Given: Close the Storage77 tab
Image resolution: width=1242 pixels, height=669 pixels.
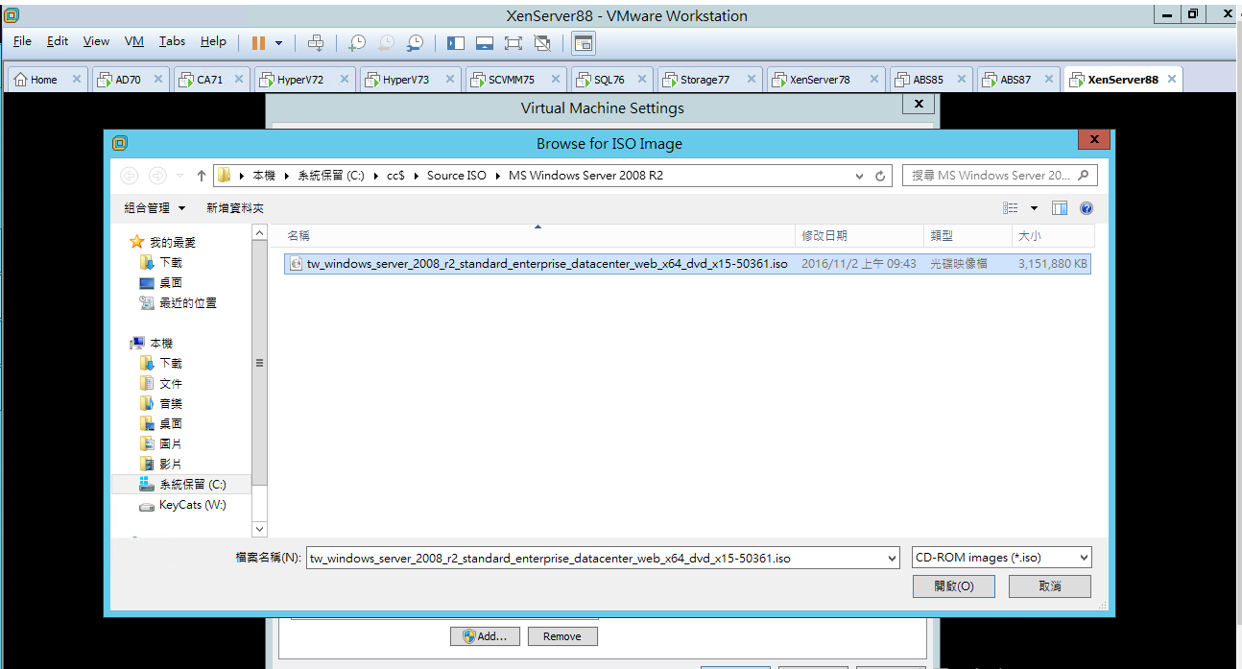Looking at the screenshot, I should tap(750, 80).
